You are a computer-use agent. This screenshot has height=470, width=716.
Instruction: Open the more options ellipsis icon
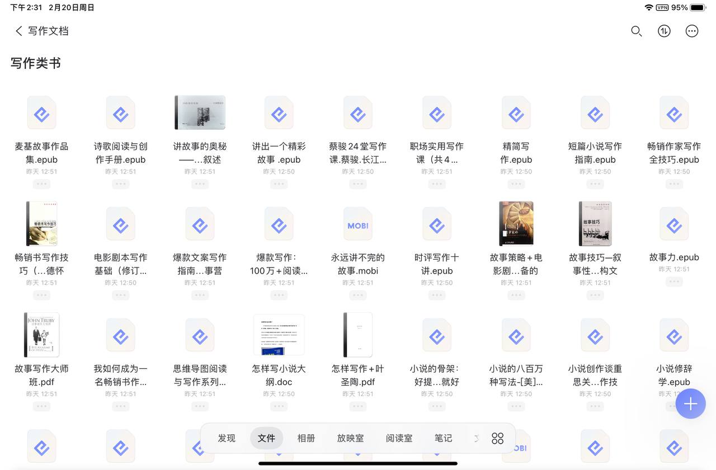pos(692,31)
